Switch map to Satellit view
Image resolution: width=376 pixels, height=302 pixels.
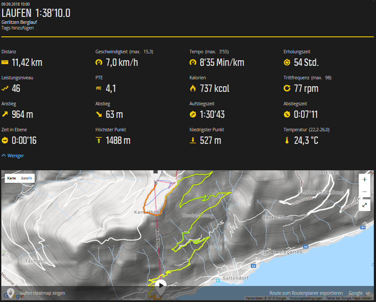[27, 178]
